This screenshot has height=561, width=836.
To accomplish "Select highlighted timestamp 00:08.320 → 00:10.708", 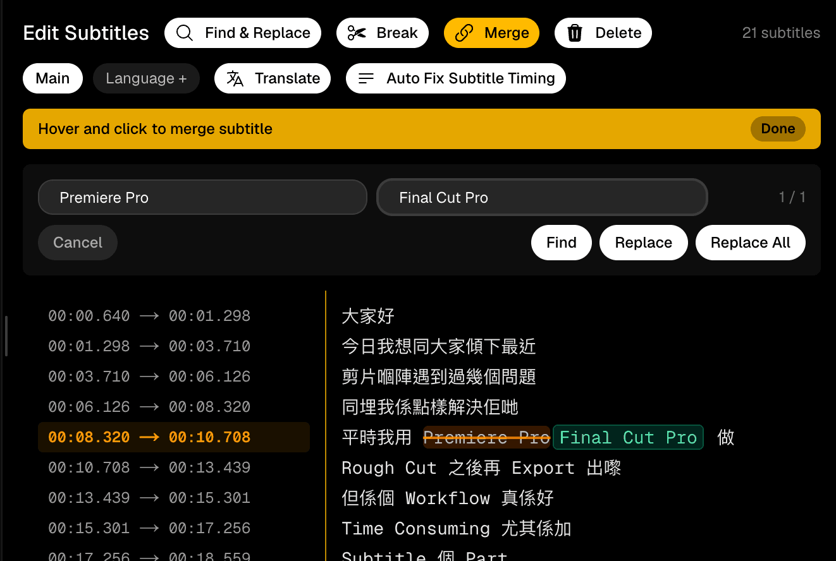I will [174, 437].
